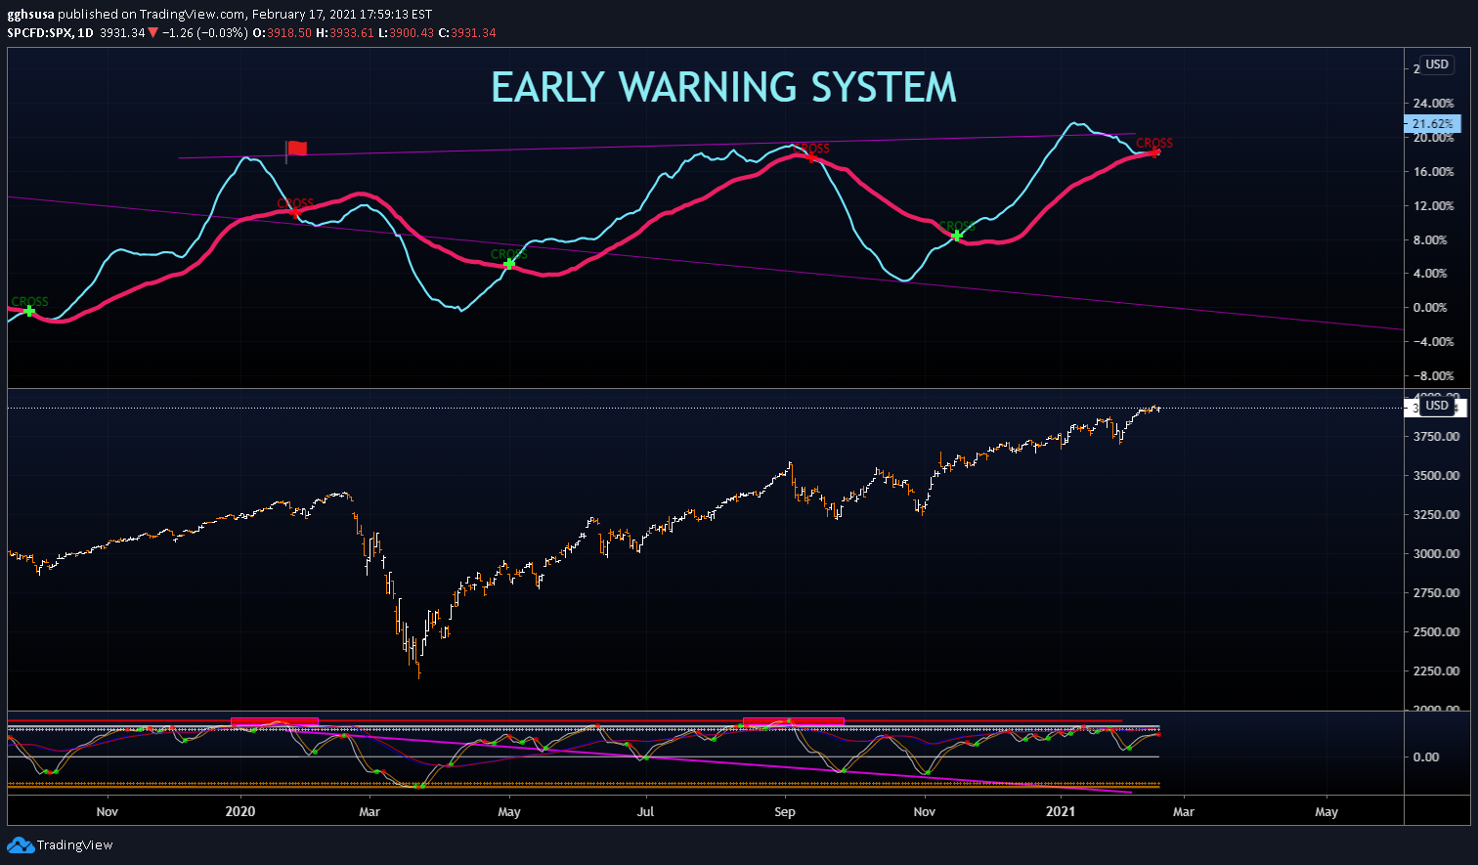Click the pink highlighted zone above 2020 in oscillator
The image size is (1478, 865).
pyautogui.click(x=275, y=721)
